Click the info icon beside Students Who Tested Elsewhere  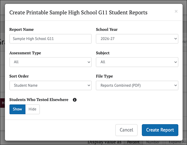75,100
